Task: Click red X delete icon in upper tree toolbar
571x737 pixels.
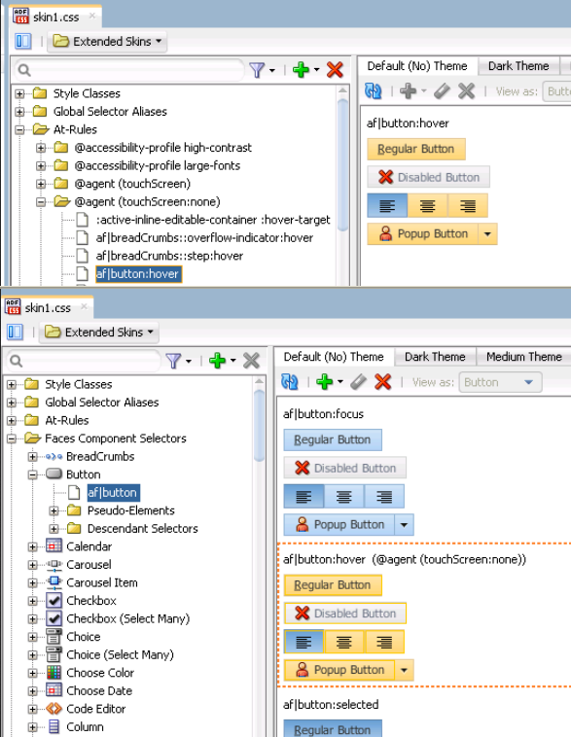Action: (335, 70)
